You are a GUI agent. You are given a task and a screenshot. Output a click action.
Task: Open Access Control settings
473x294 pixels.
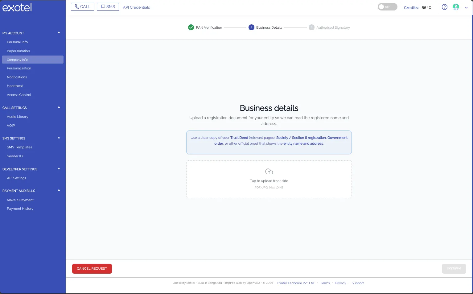19,95
